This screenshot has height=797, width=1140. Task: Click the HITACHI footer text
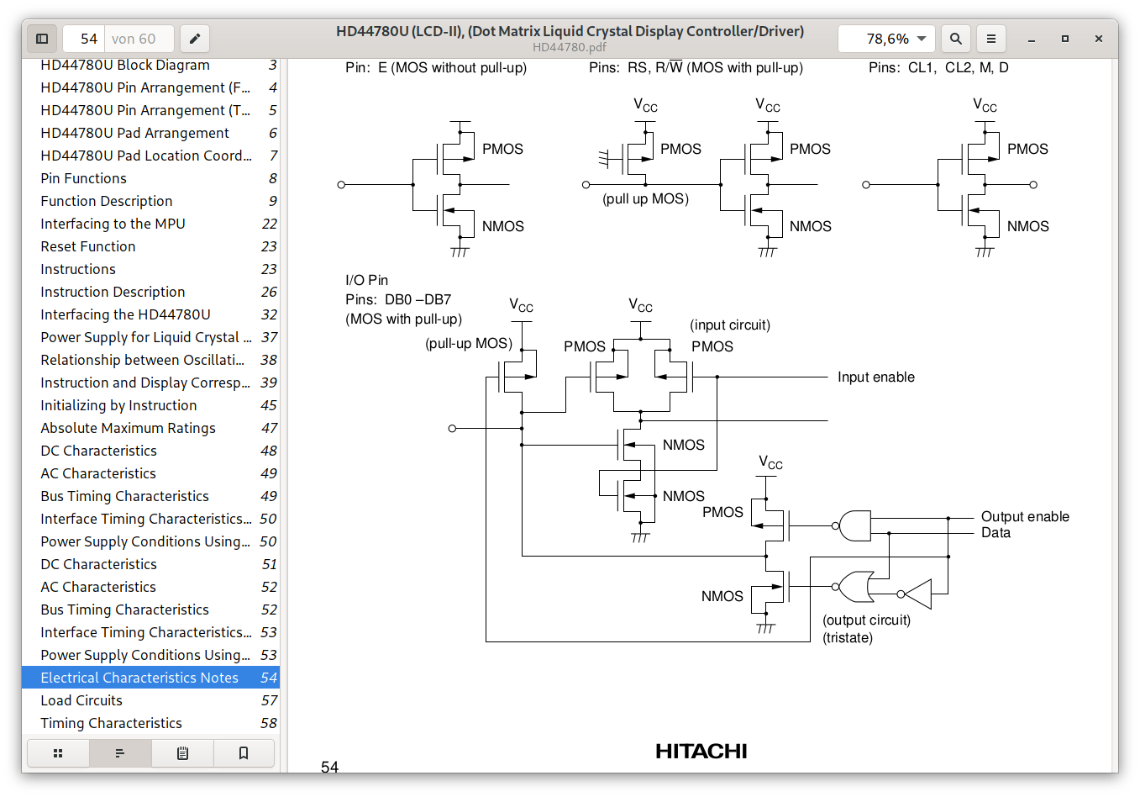pyautogui.click(x=701, y=751)
